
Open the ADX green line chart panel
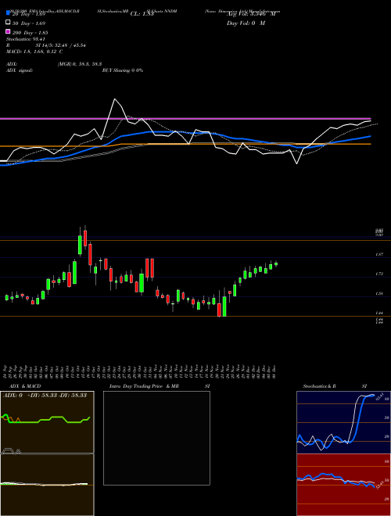(x=47, y=422)
